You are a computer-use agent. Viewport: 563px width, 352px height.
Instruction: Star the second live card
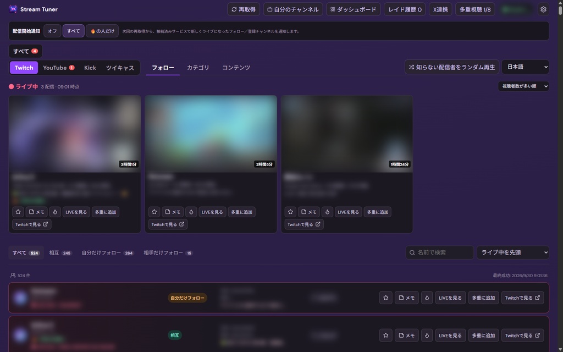point(154,212)
